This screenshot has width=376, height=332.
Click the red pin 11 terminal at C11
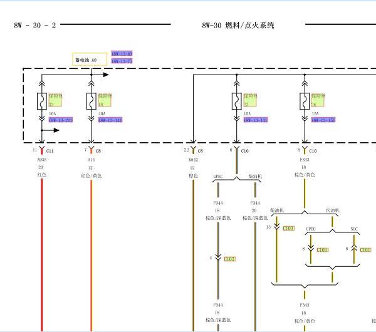pos(42,150)
